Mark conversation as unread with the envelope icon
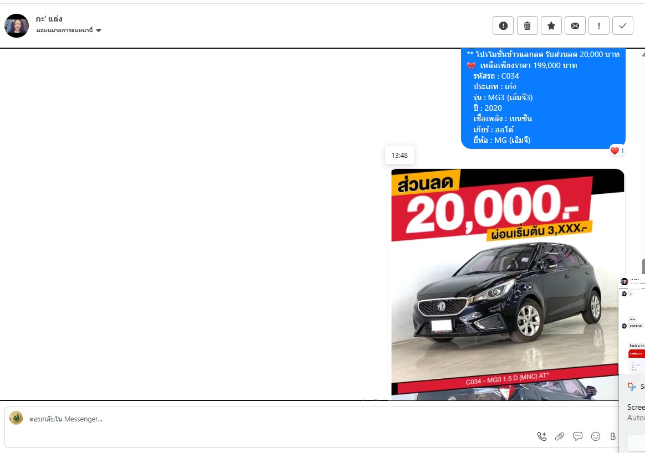 coord(575,26)
